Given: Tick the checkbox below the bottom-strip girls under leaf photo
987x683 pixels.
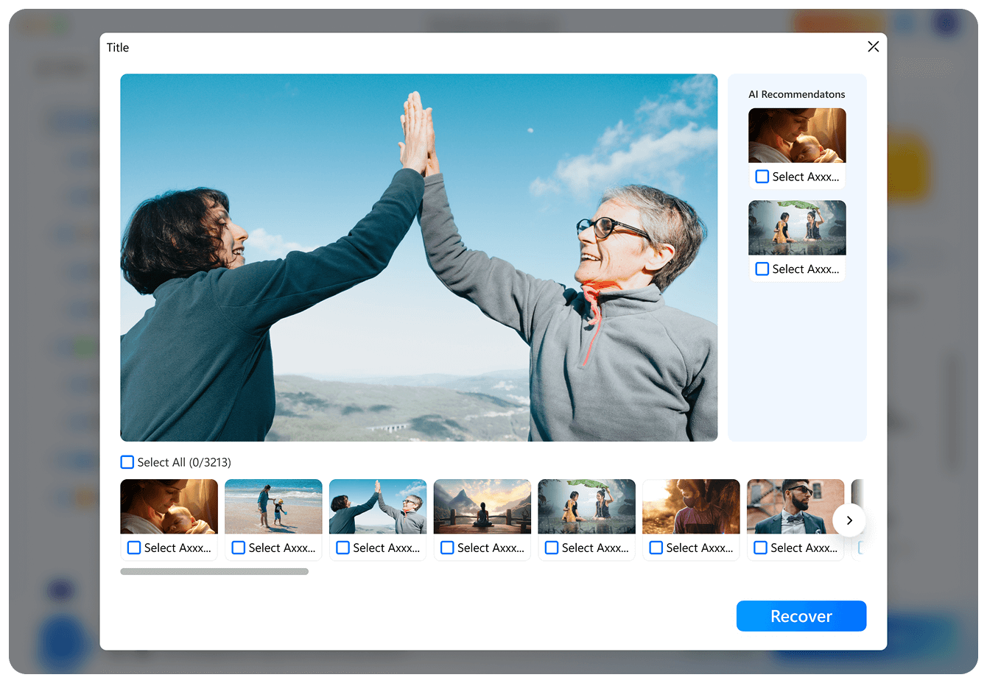Looking at the screenshot, I should click(x=552, y=548).
